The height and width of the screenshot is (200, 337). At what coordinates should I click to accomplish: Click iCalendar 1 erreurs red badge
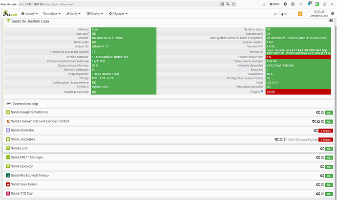pos(326,131)
